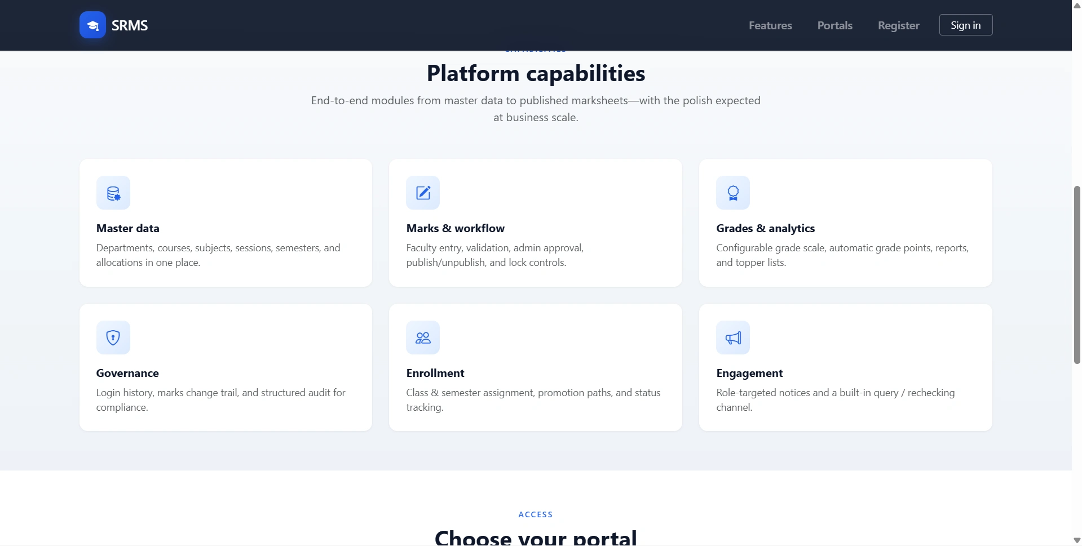This screenshot has height=546, width=1082.
Task: Click the Governance shield icon
Action: [x=113, y=338]
